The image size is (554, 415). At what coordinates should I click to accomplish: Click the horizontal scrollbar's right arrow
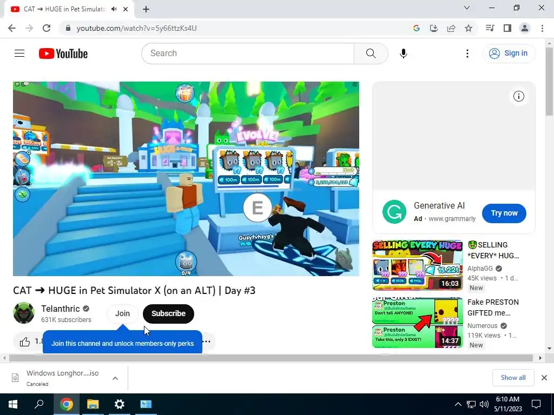[x=540, y=358]
